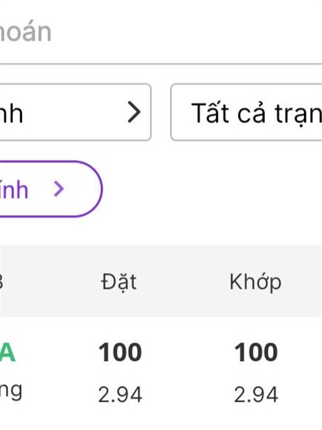
Task: Tap the empty area right of the purple pill
Action: [215, 189]
